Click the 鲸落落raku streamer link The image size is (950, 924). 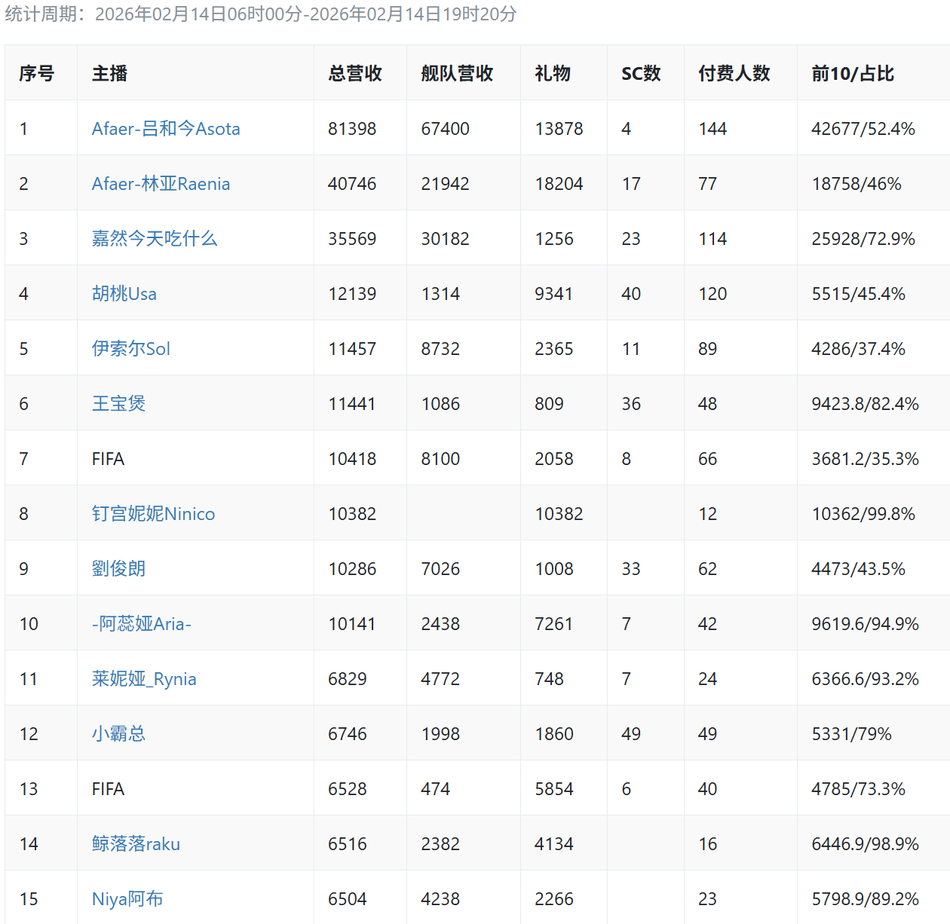[136, 844]
